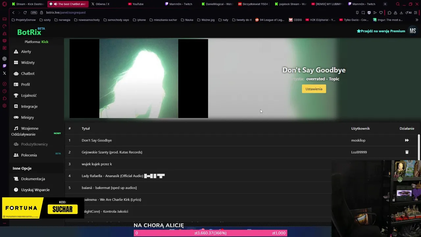
Task: Click Przejdź na wersję Premium link
Action: 381,31
